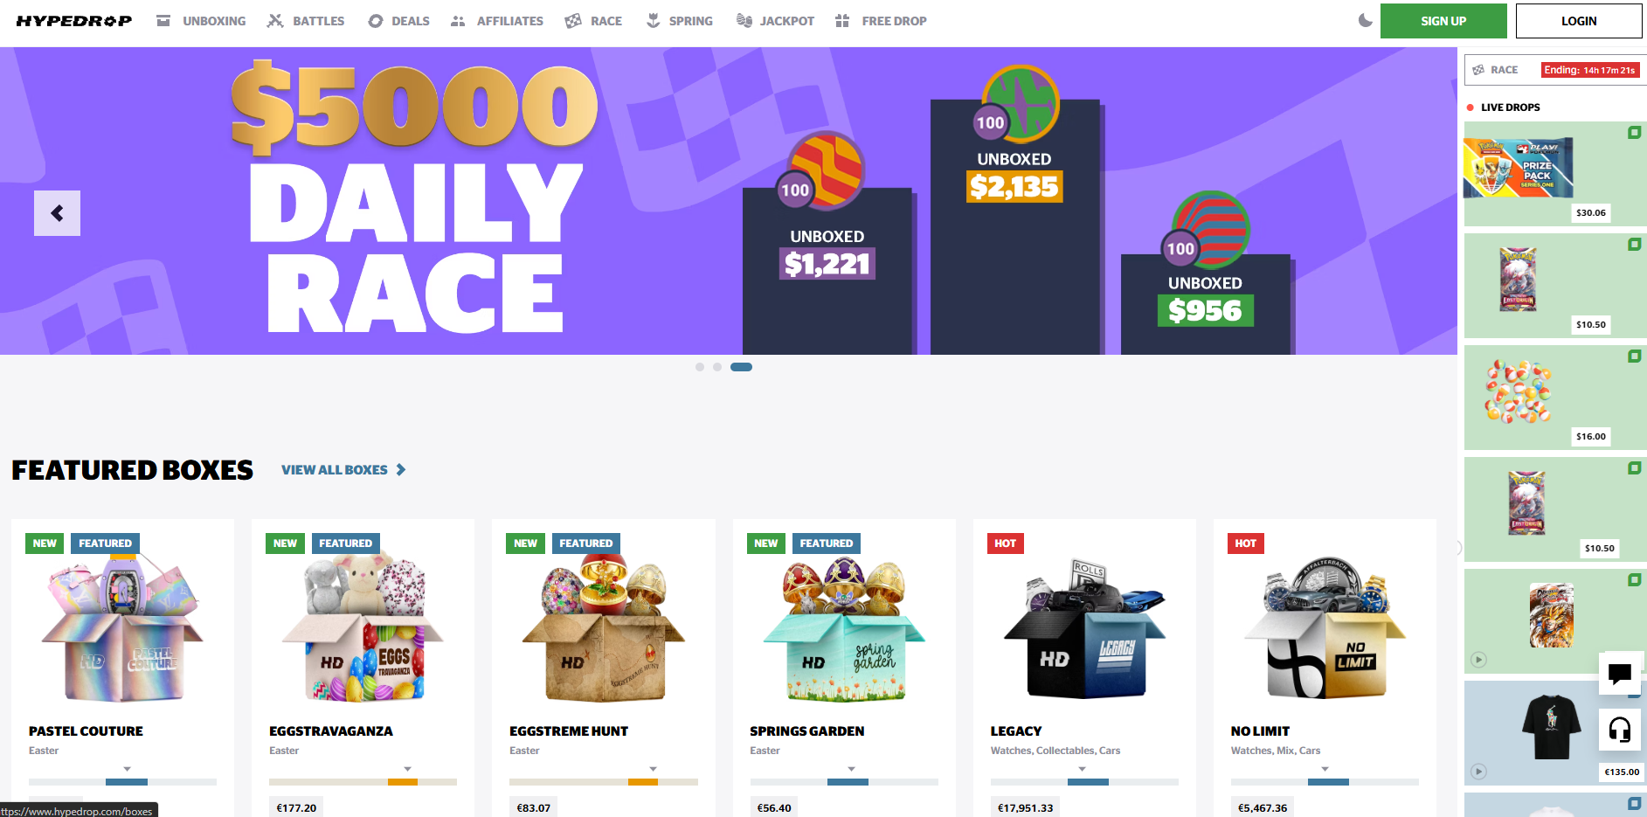This screenshot has height=817, width=1647.
Task: Click the green box icon on Prize Pack drop
Action: coord(1634,133)
